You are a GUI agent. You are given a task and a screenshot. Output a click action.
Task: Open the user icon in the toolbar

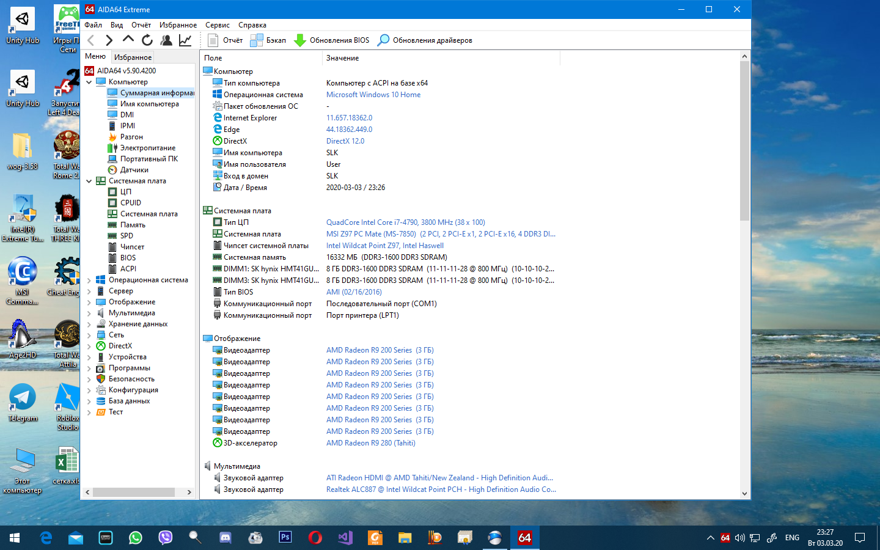(166, 40)
